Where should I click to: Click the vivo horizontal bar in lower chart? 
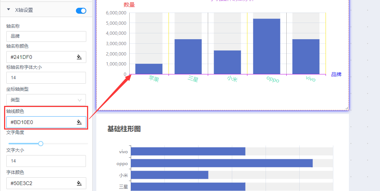tap(188, 151)
